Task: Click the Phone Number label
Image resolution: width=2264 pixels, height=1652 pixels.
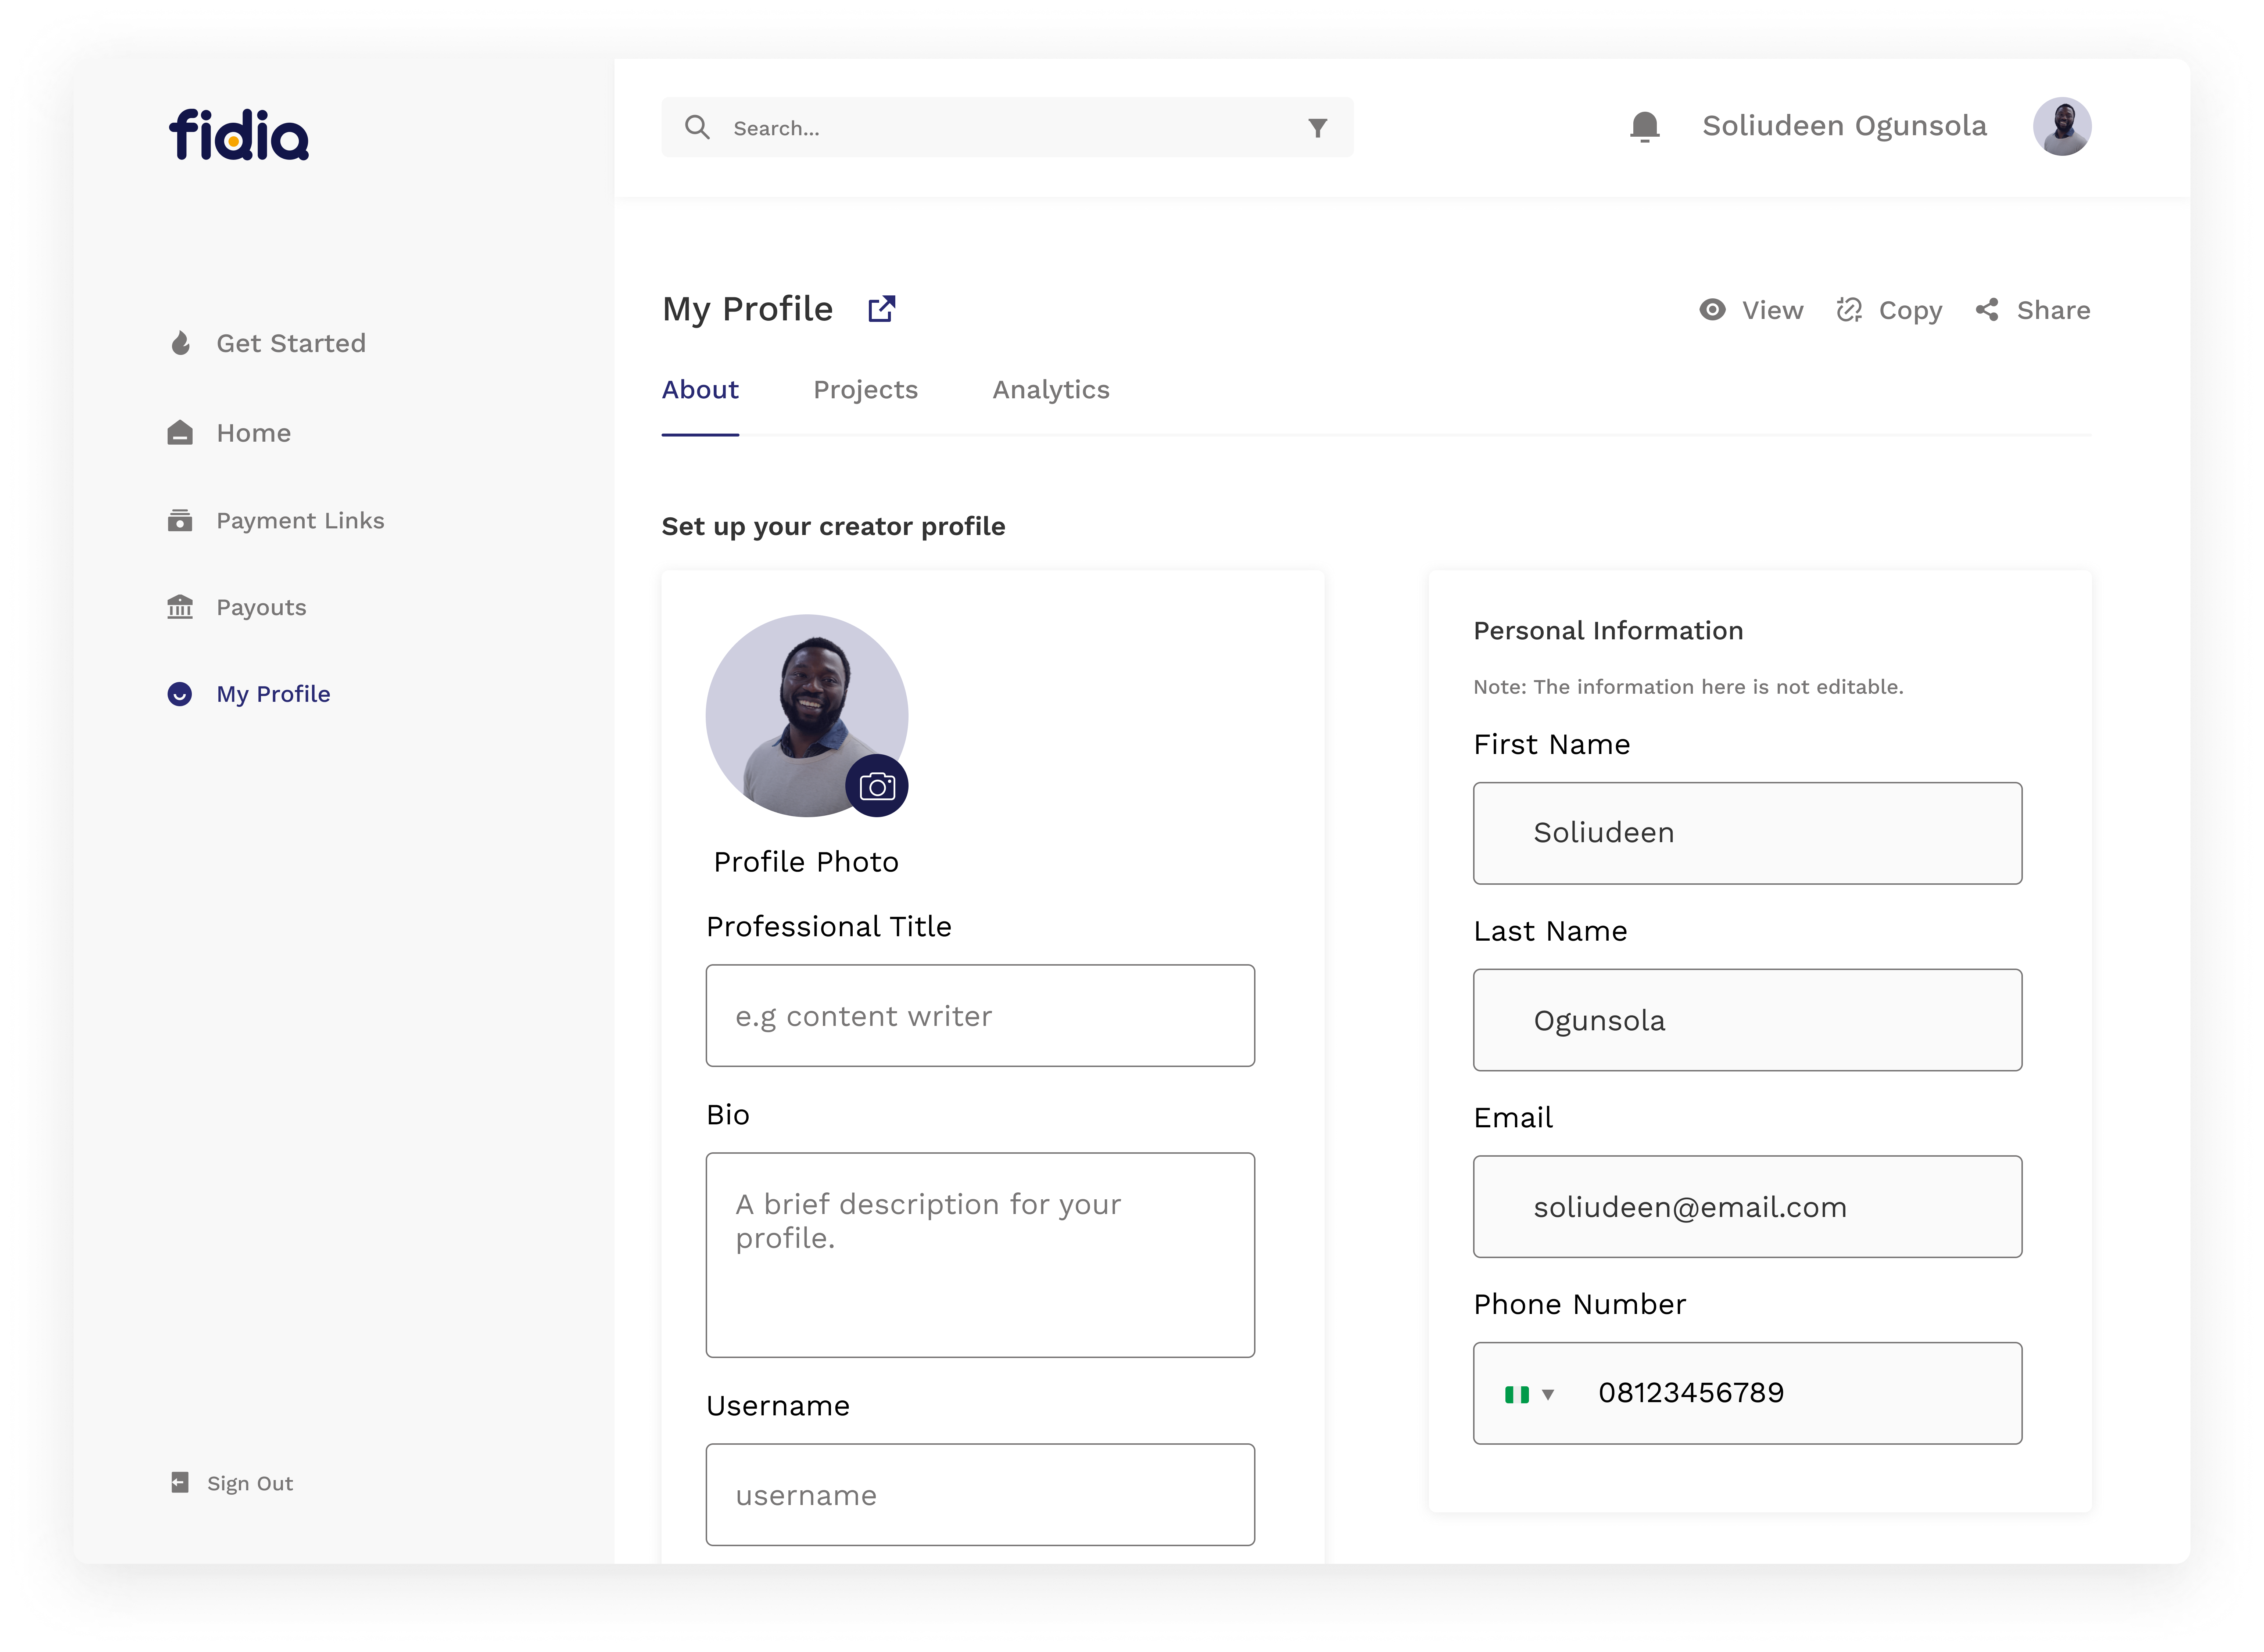Action: pyautogui.click(x=1580, y=1305)
